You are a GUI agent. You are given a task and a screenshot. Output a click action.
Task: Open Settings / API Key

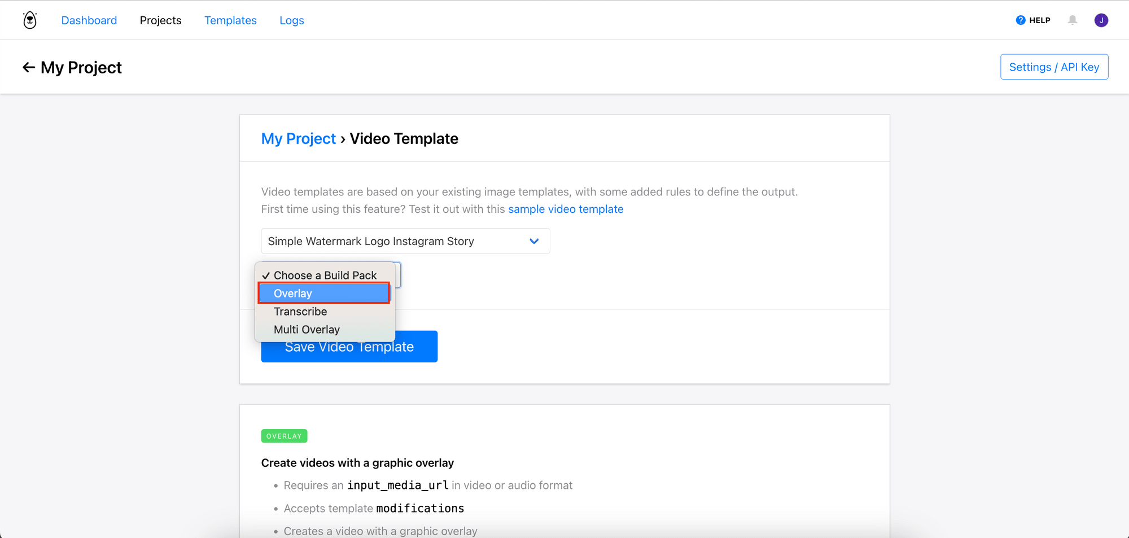click(1053, 67)
